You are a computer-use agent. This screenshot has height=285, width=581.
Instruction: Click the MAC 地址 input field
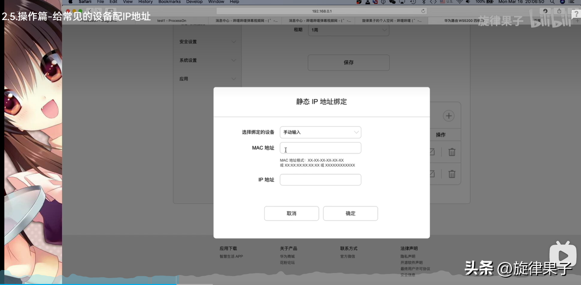coord(320,148)
